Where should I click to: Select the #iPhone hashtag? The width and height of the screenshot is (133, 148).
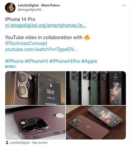[x=14, y=61]
